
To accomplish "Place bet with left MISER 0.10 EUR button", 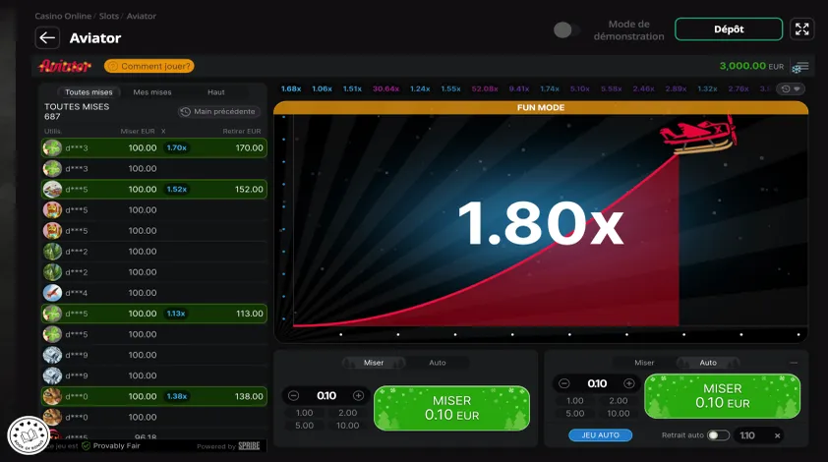I will (x=452, y=408).
